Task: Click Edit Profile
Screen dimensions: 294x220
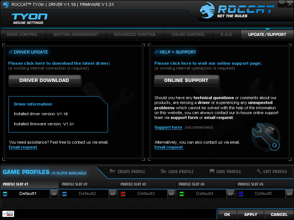Action: (x=272, y=172)
